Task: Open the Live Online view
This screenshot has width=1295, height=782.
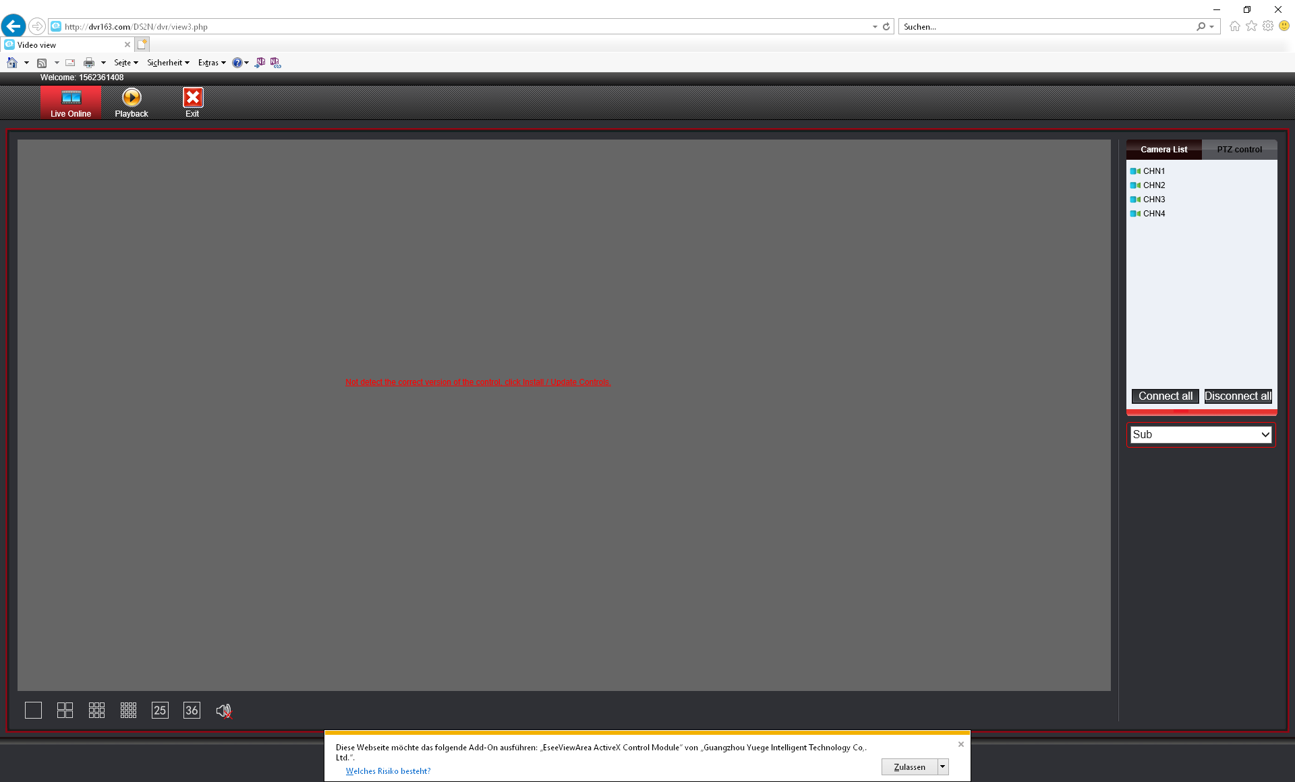Action: [x=71, y=102]
